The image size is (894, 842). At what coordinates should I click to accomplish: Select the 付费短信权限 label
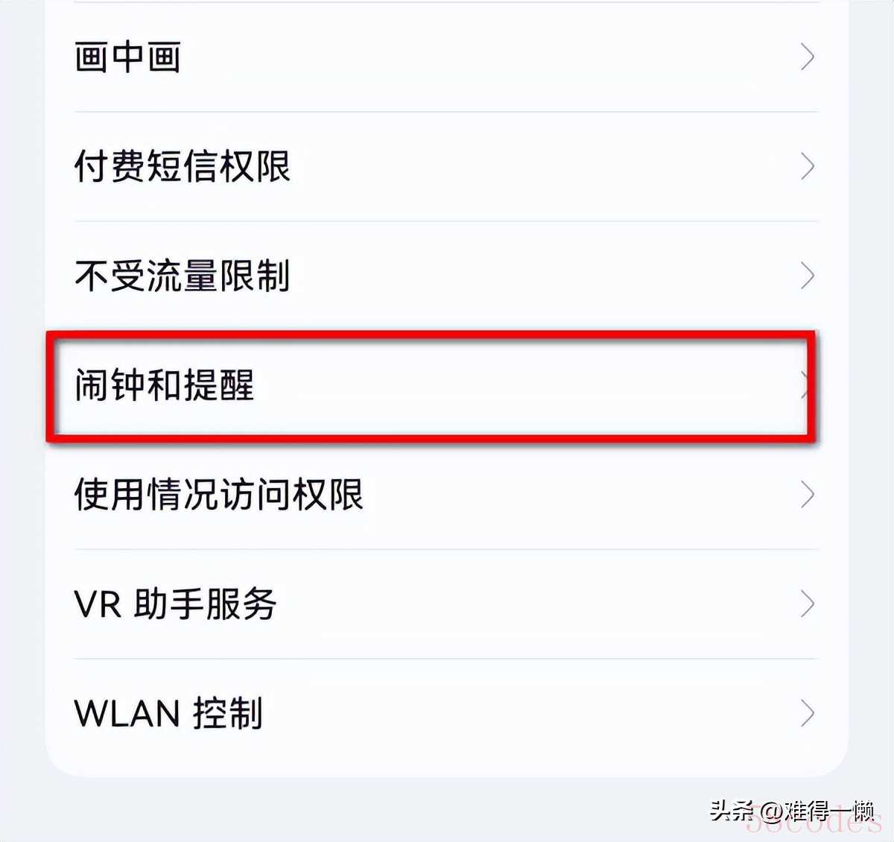[x=183, y=166]
